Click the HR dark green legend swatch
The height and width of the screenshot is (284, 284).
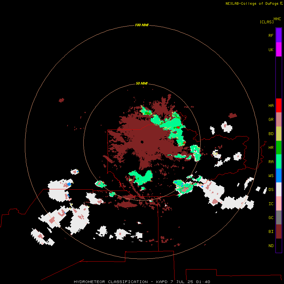pos(279,148)
